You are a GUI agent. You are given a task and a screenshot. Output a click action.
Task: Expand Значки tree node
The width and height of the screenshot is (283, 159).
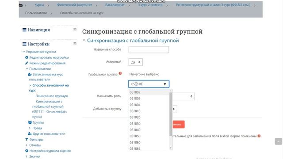coord(27,156)
